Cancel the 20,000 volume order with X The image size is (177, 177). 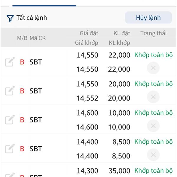(153, 97)
